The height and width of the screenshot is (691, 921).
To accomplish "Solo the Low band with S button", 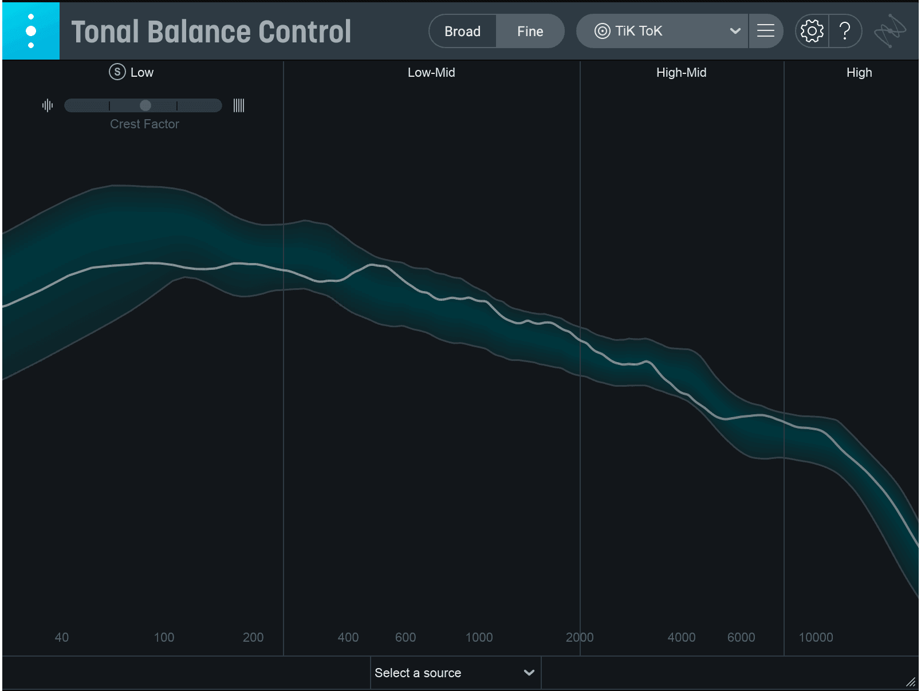I will (x=117, y=72).
